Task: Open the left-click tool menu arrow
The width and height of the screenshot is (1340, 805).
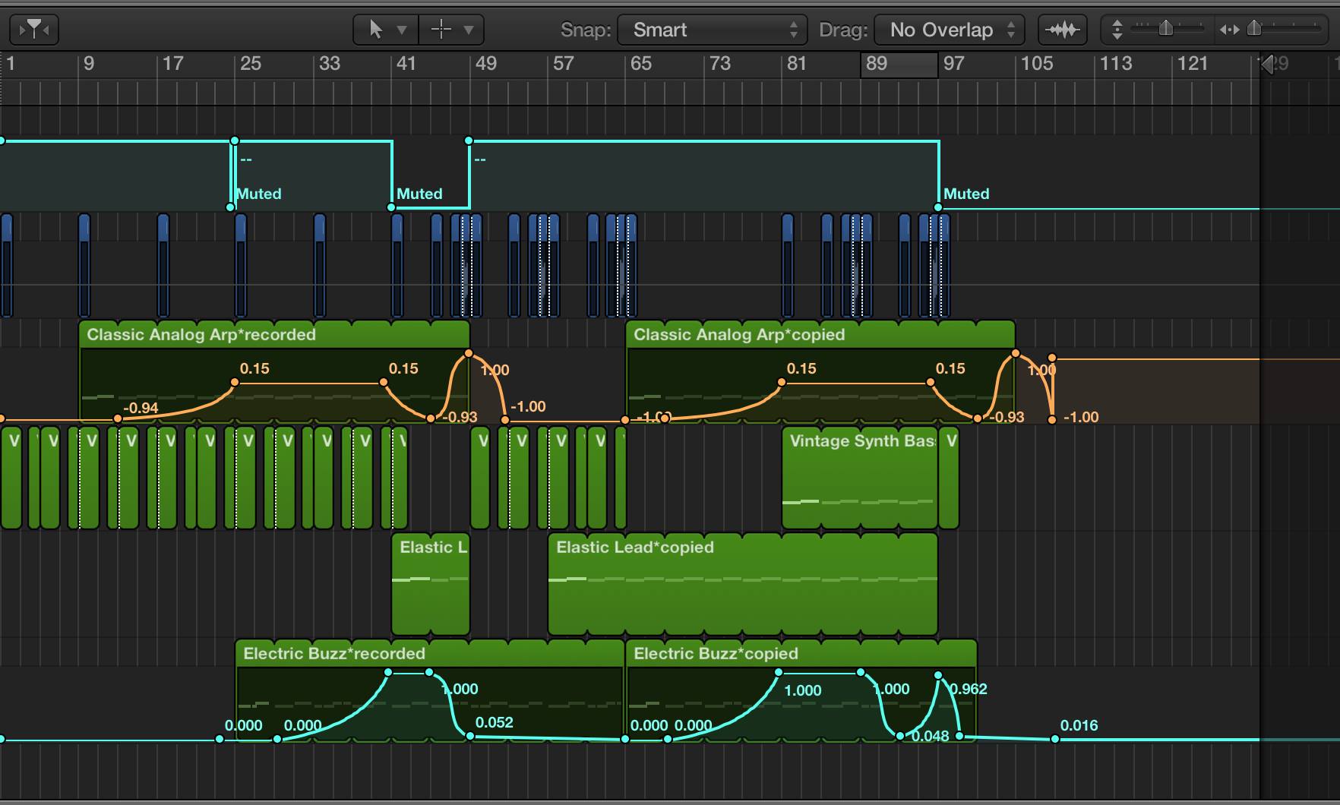Action: 403,30
